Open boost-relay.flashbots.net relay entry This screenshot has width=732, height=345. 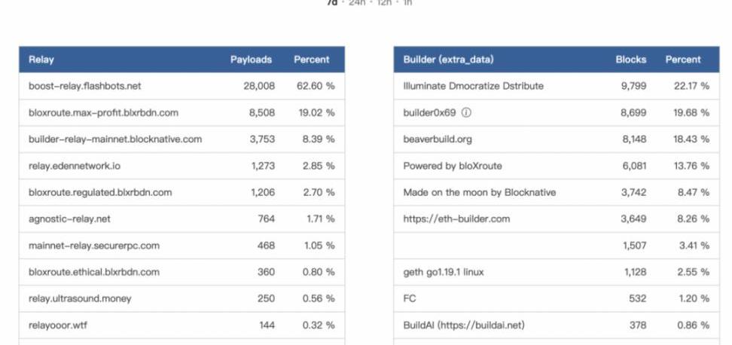pos(85,86)
